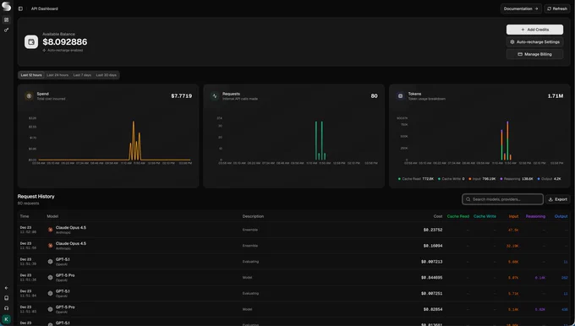Click the OpenAI icon in the $0.007213 row
575x326 pixels.
[51, 262]
